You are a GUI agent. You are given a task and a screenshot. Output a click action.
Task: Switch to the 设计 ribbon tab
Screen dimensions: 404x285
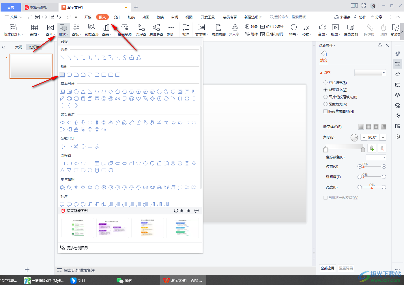click(117, 17)
